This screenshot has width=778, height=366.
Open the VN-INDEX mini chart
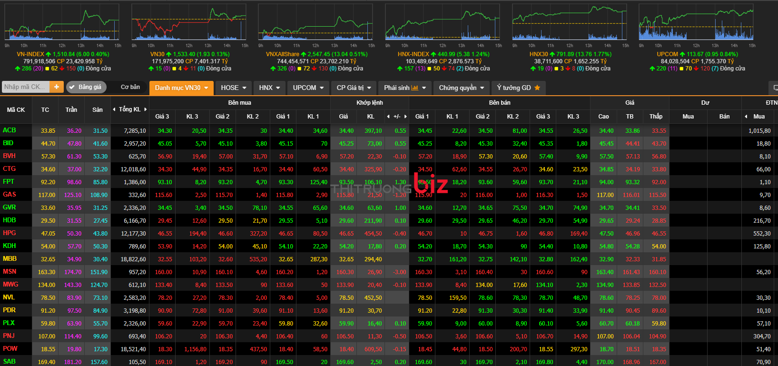click(62, 24)
